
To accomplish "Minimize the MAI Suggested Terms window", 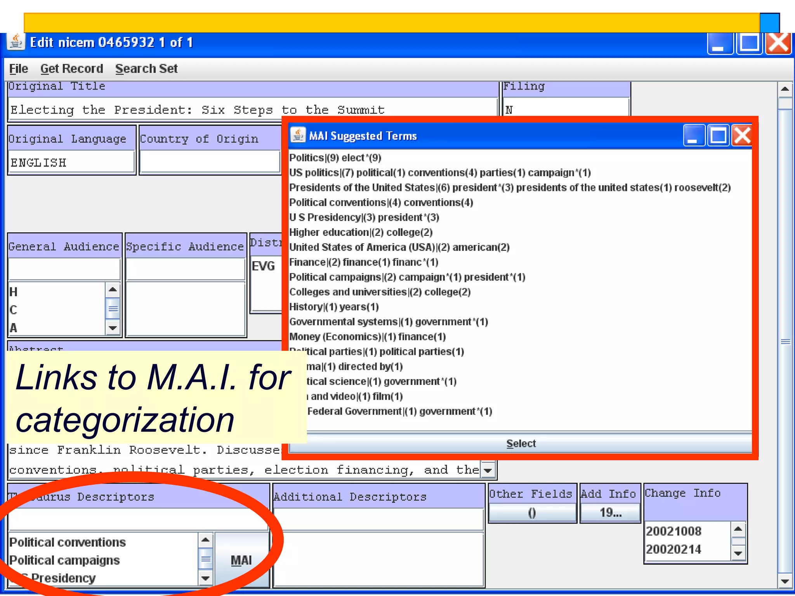I will pos(694,135).
